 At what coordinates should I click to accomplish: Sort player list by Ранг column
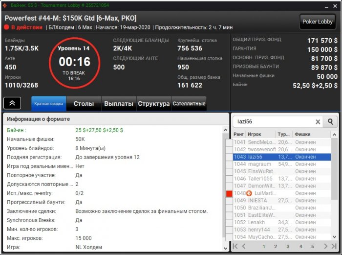238,134
